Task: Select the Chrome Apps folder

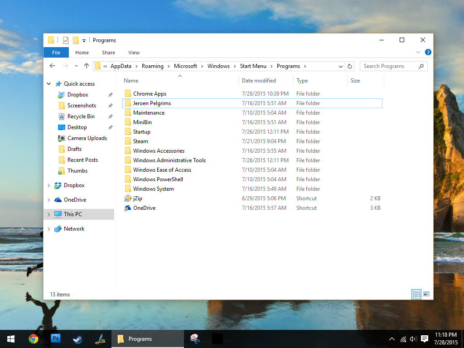Action: point(252,94)
